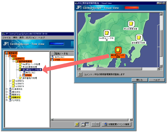Image resolution: width=167 pixels, height=132 pixels.
Task: Open the ヘルプ menu in Tree View
Action: (42, 37)
